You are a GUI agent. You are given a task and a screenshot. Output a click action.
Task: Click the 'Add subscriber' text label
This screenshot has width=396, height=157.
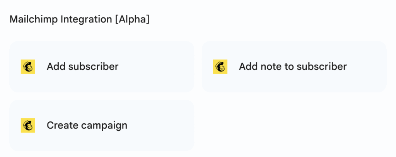[x=82, y=67]
